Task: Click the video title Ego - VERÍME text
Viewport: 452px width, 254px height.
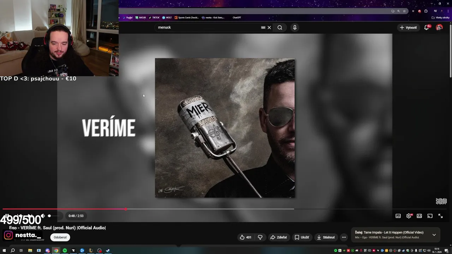Action: 58,228
